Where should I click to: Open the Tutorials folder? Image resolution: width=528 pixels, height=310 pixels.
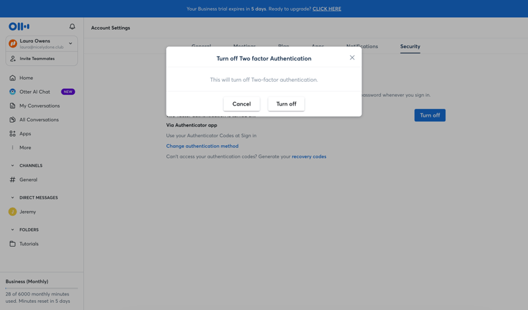tap(29, 243)
